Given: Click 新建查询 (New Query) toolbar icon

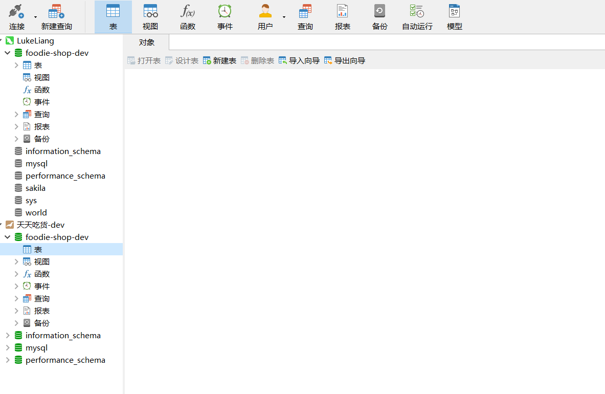Looking at the screenshot, I should [x=56, y=17].
